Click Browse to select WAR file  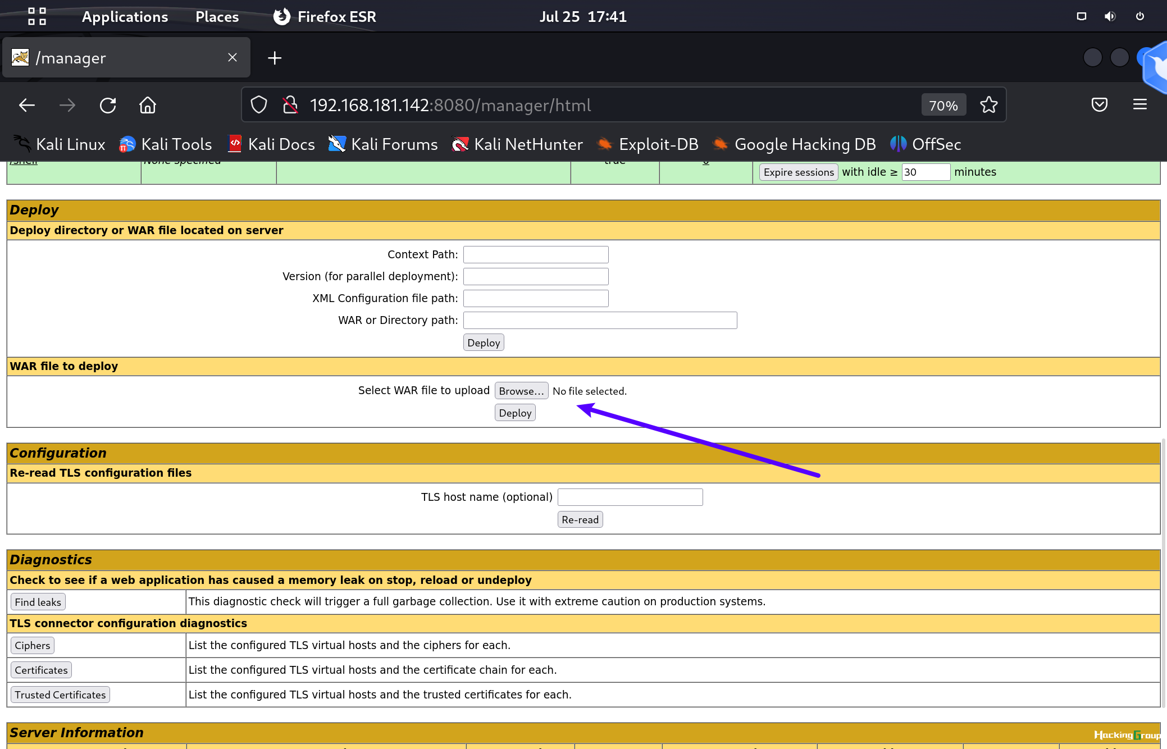pos(521,391)
